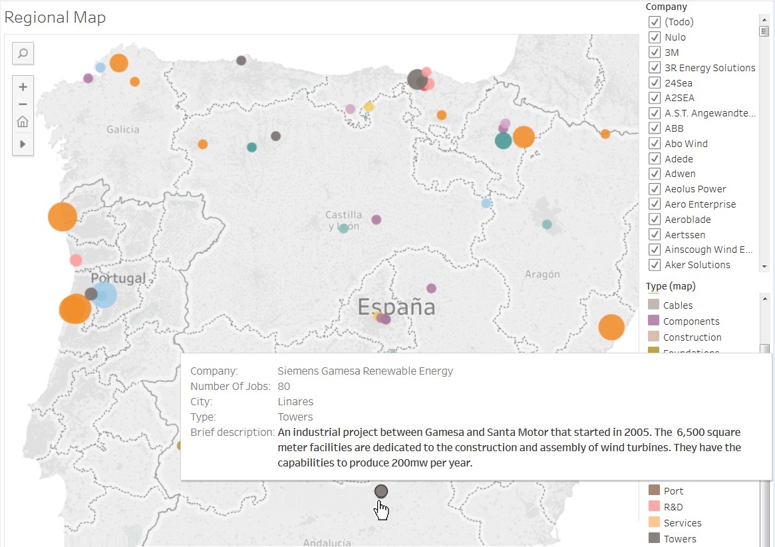Viewport: 775px width, 547px height.
Task: Select the R&D legend color swatch
Action: 654,507
